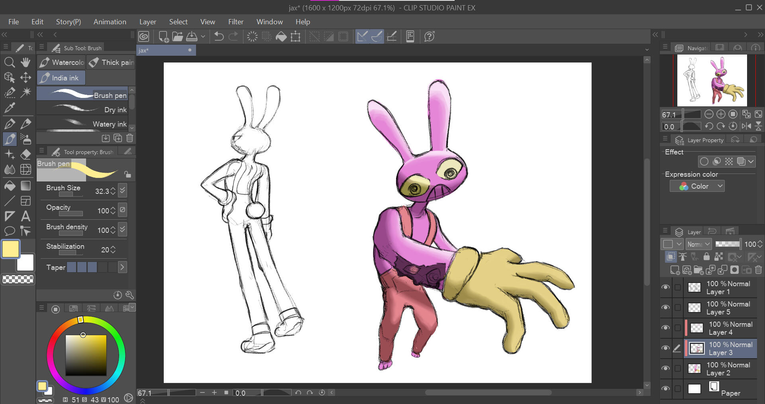
Task: Toggle visibility of Layer 5
Action: [665, 308]
